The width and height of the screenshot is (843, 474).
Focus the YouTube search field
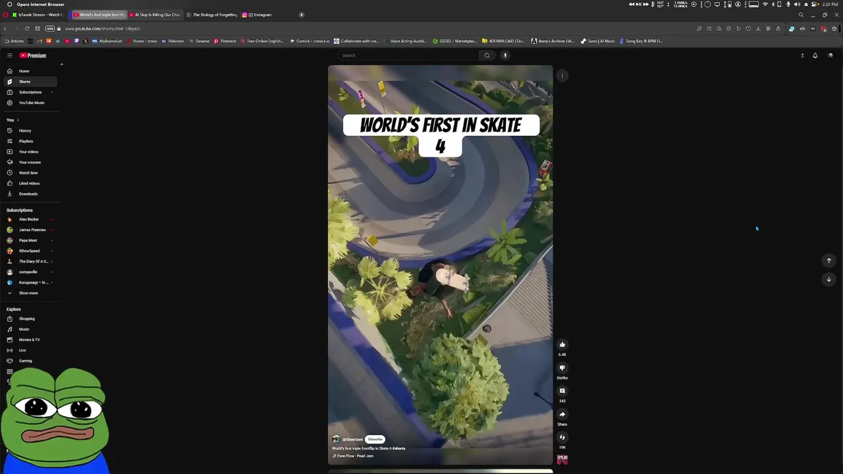tap(408, 55)
